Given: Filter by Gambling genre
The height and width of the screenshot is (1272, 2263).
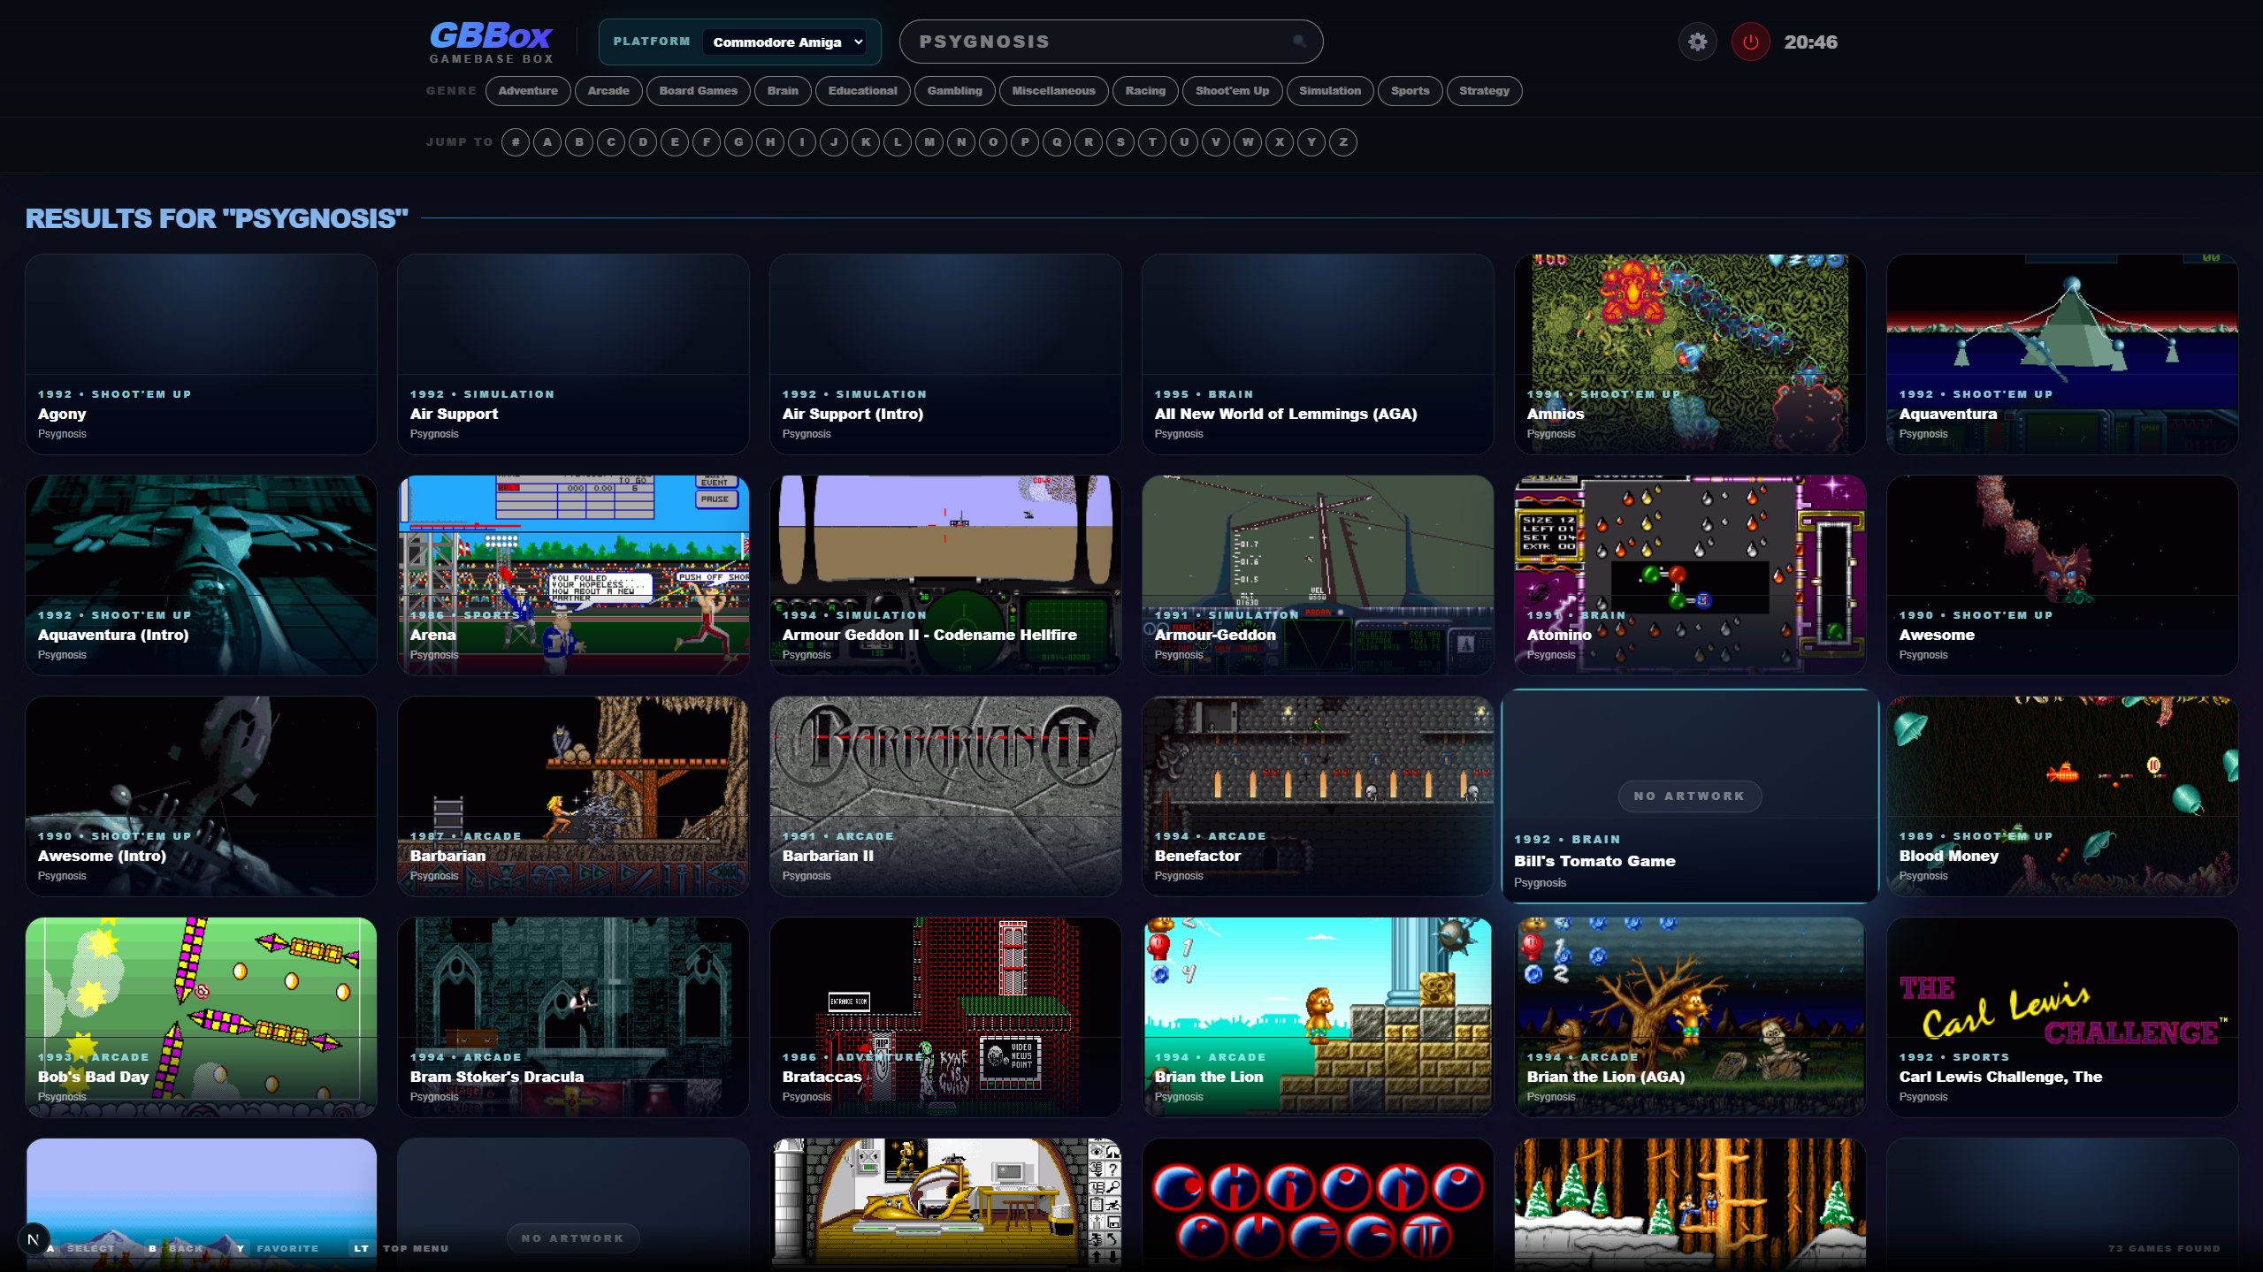Looking at the screenshot, I should (x=954, y=91).
